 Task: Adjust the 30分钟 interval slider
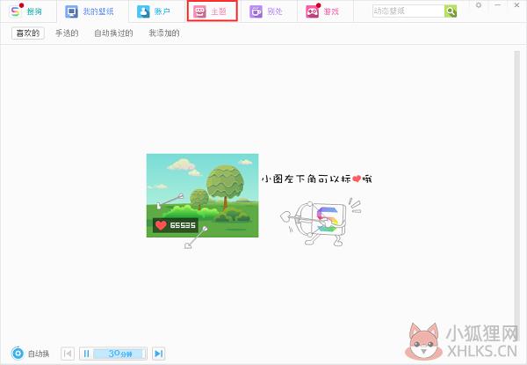[x=119, y=354]
